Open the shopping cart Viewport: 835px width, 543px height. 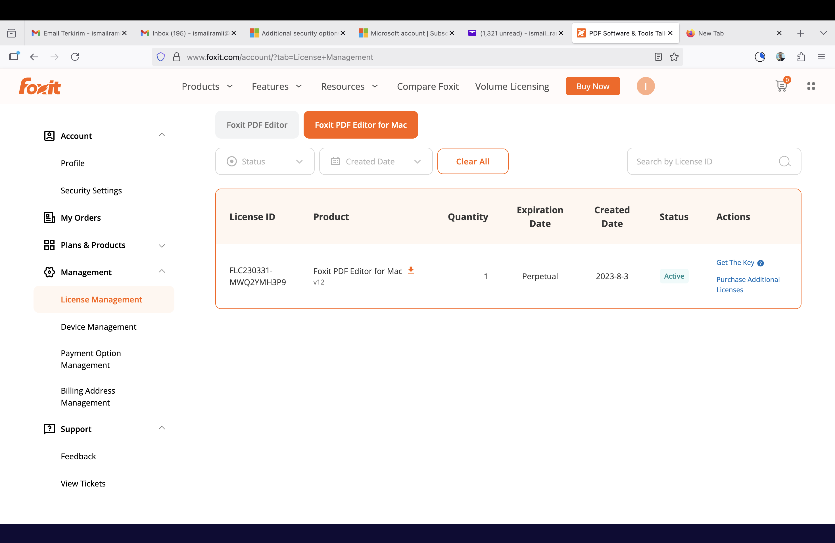[781, 86]
